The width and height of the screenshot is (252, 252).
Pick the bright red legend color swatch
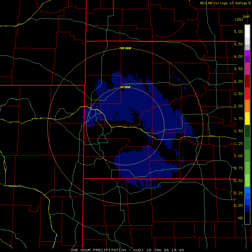pos(247,94)
